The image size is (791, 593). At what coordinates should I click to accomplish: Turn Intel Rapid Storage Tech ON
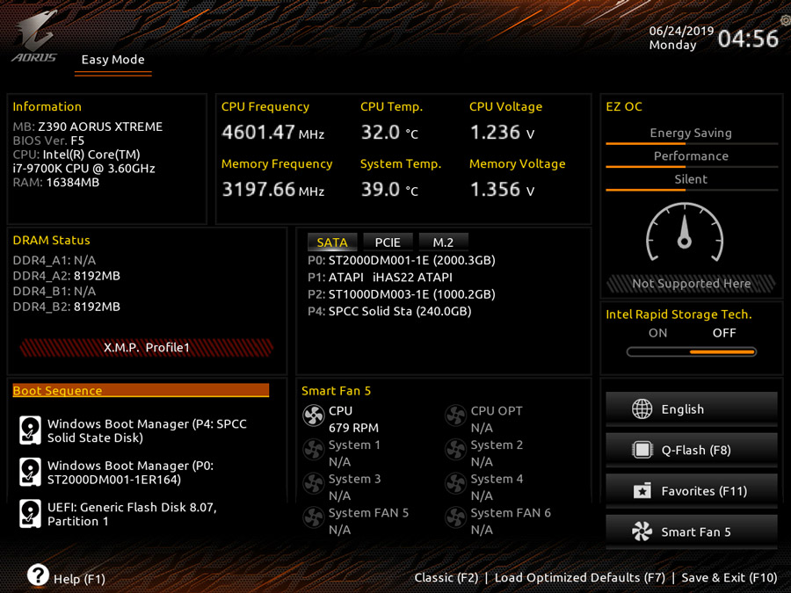pos(657,333)
